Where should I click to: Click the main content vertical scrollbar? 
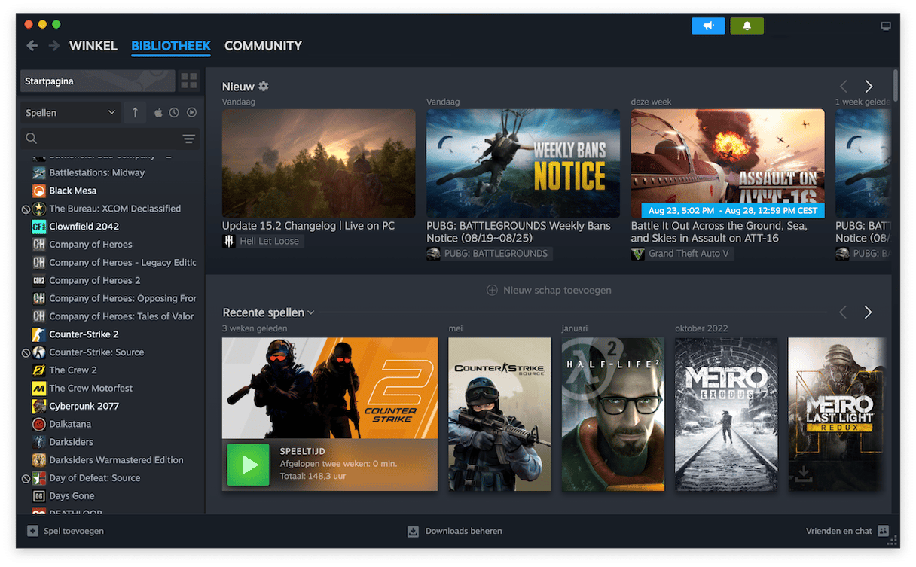pyautogui.click(x=895, y=85)
